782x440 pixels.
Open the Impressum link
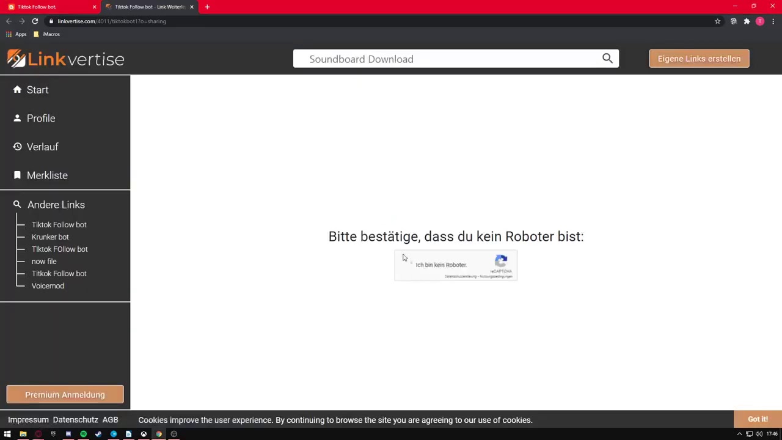28,420
